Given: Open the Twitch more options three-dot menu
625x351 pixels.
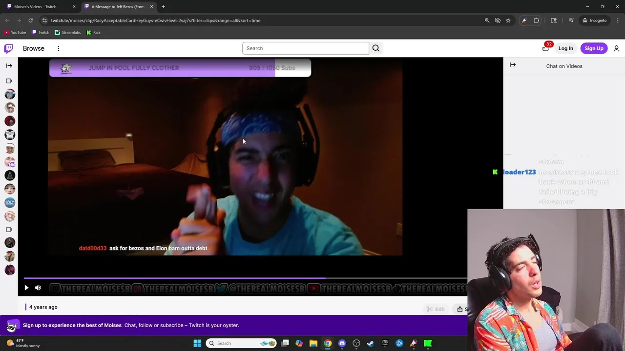Looking at the screenshot, I should 58,48.
